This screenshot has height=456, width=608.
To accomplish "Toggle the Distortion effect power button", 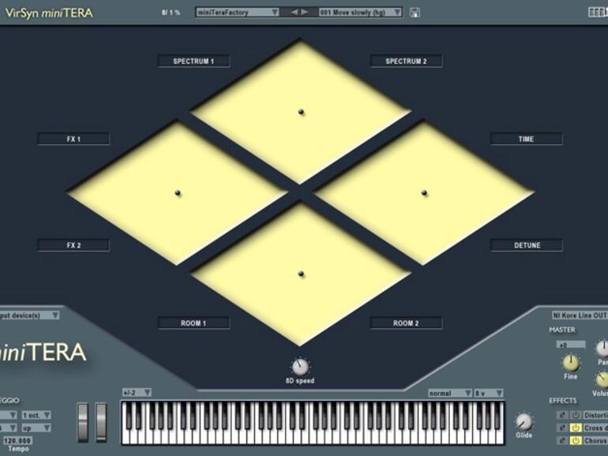I will [x=576, y=415].
